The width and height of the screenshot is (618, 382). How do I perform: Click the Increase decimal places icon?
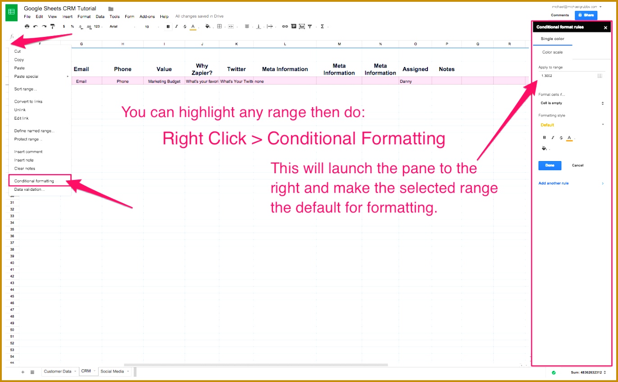point(89,27)
